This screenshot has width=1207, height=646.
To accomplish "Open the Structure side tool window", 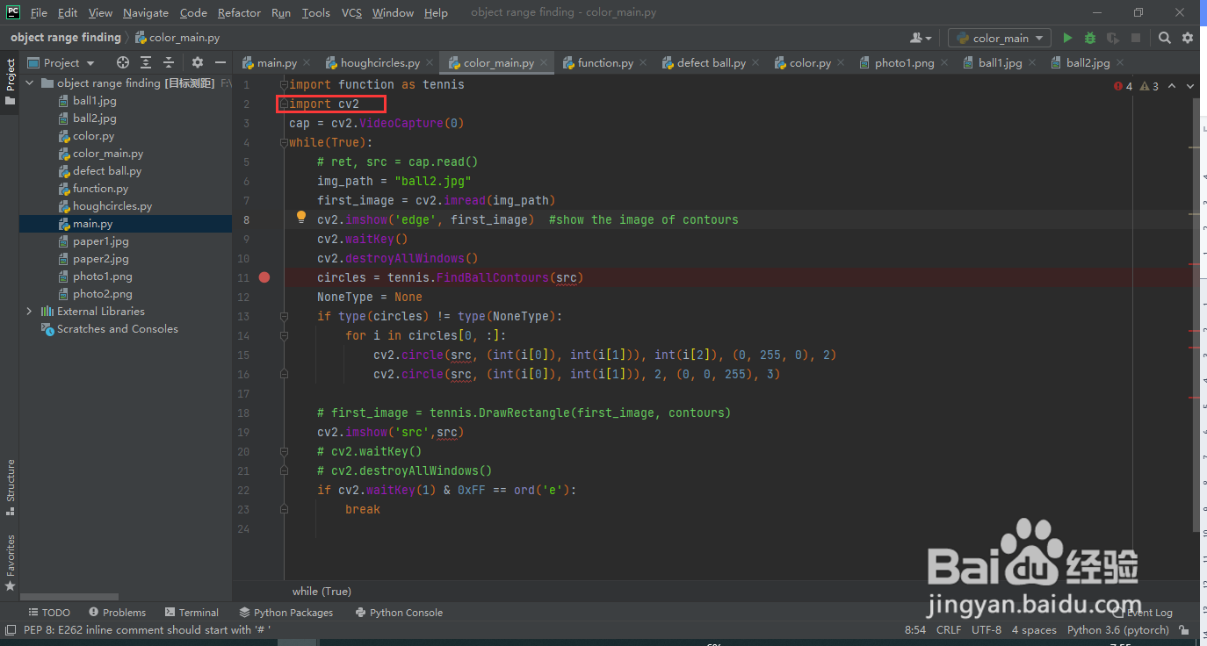I will click(11, 486).
